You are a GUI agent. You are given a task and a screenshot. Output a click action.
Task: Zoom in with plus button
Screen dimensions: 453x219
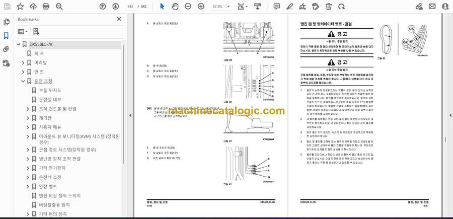tap(201, 7)
